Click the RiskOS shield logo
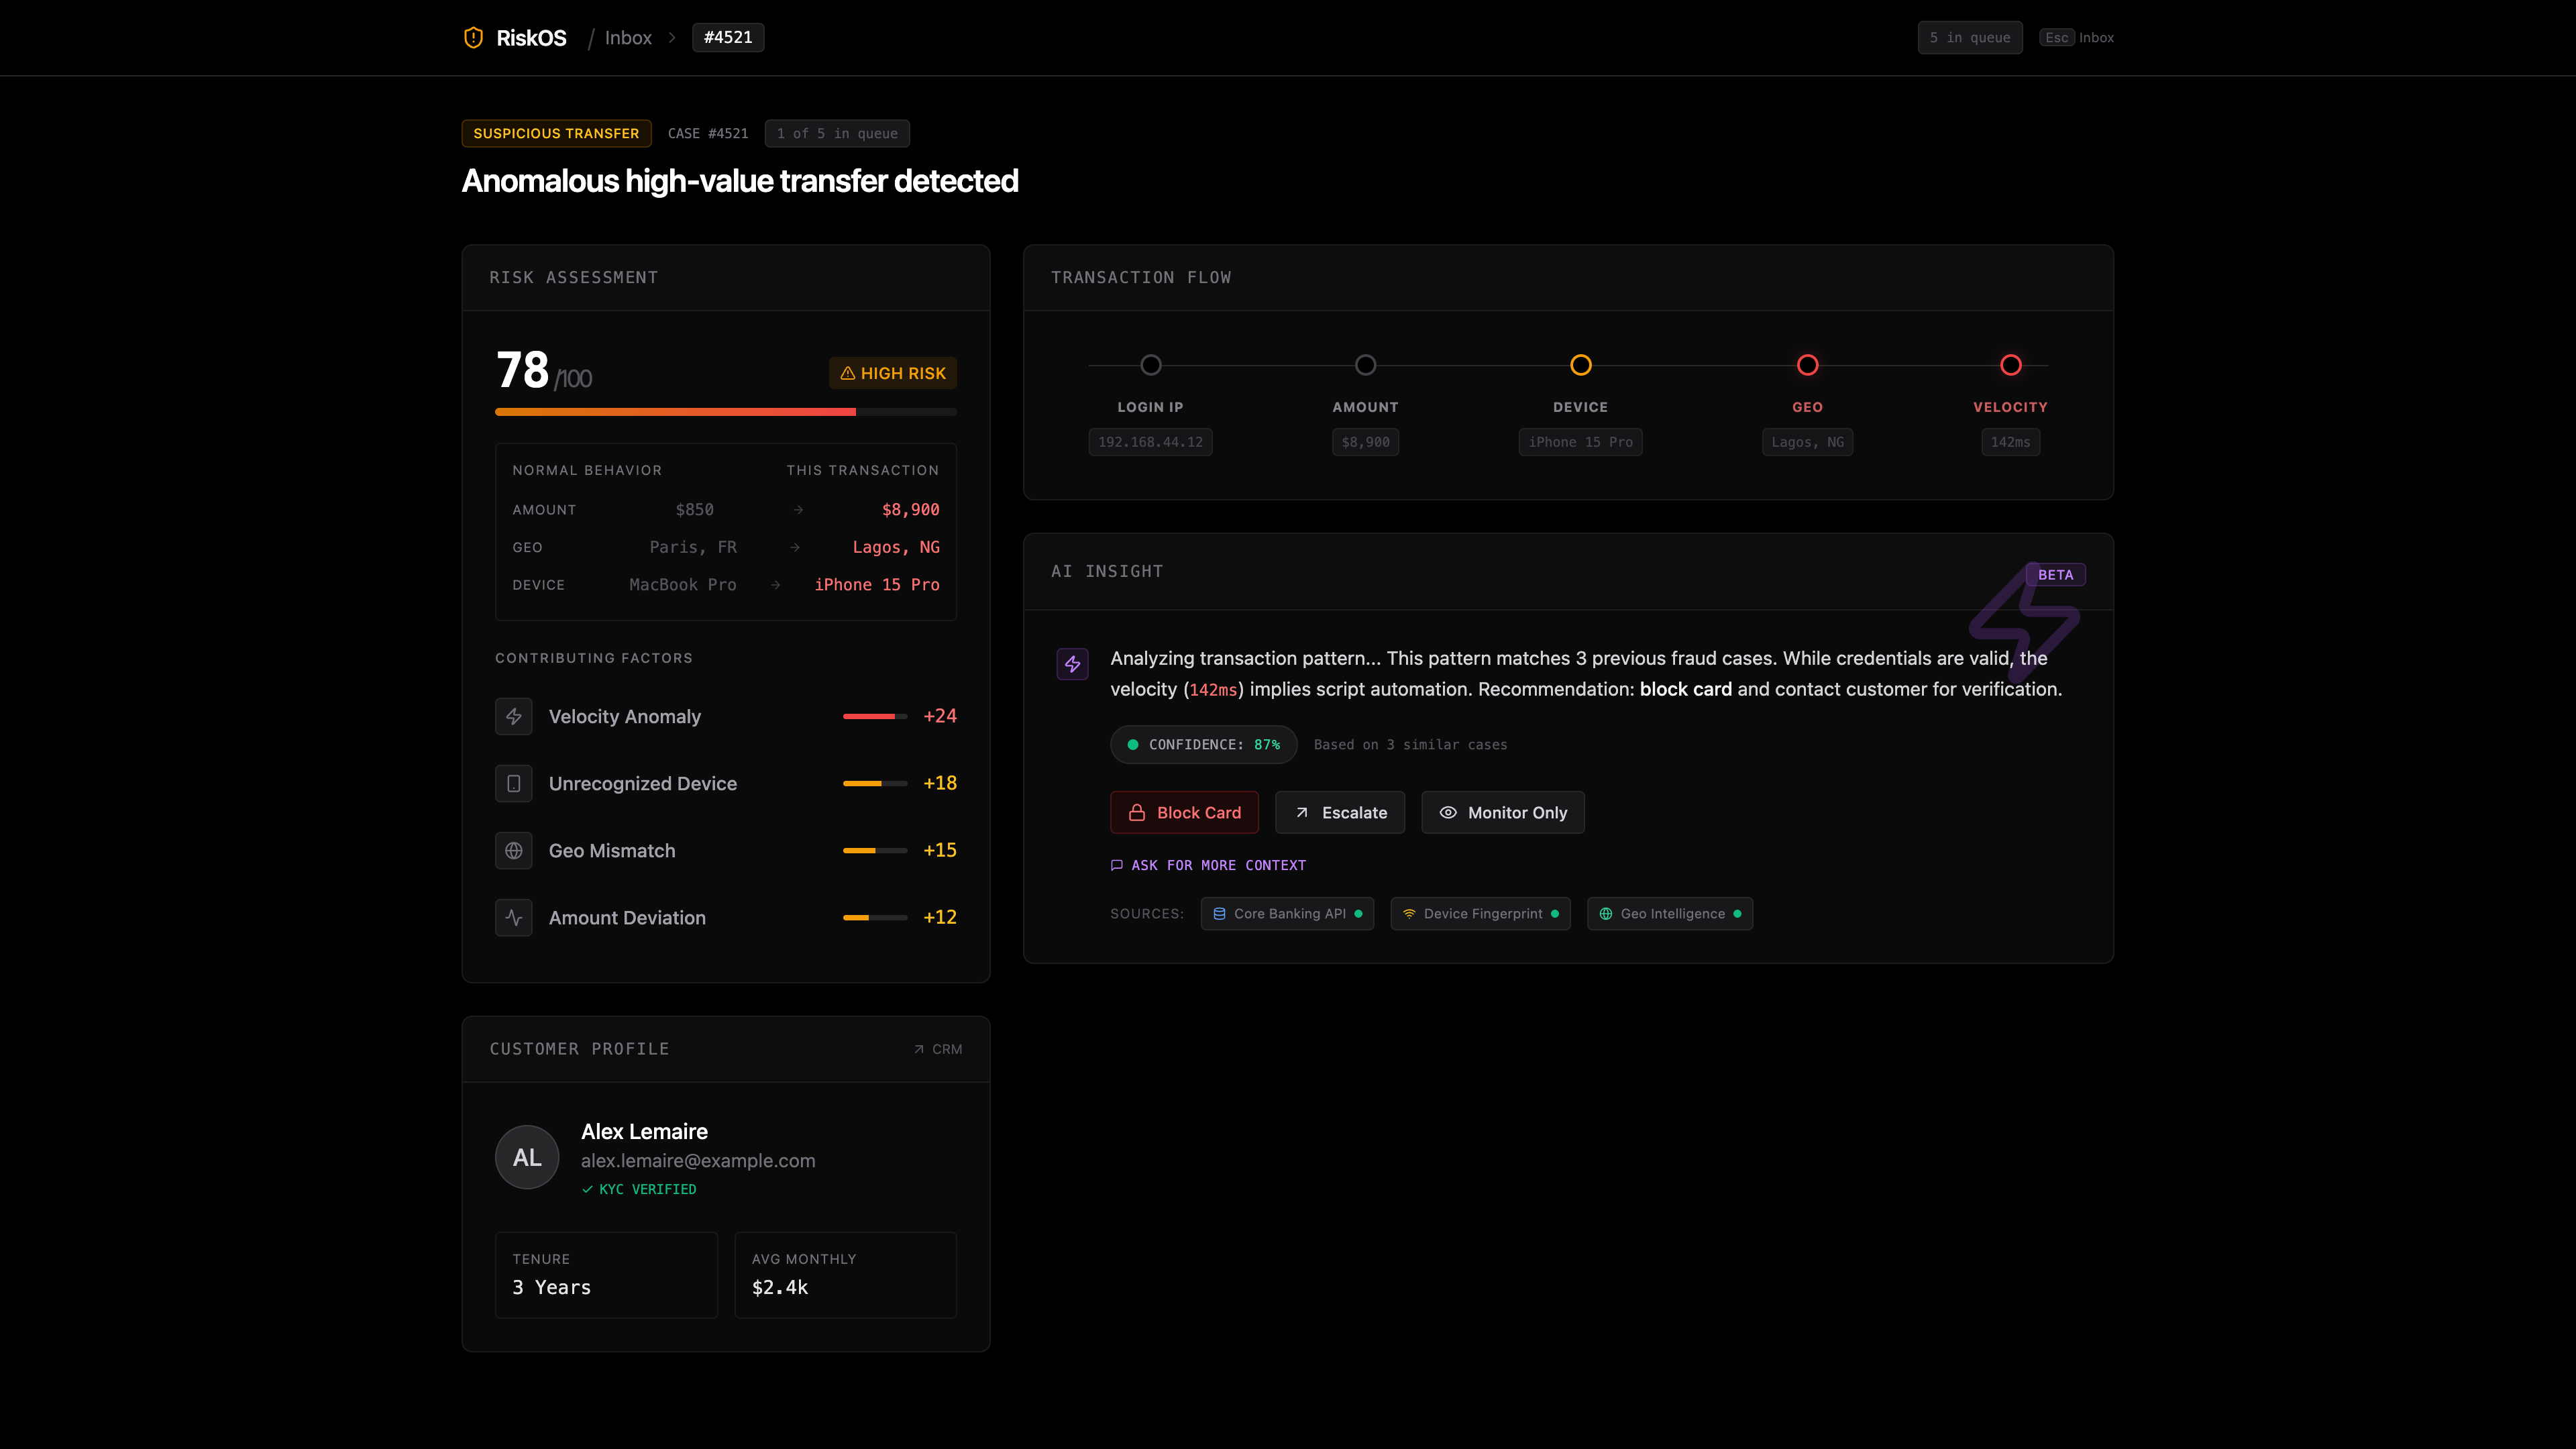 pyautogui.click(x=474, y=37)
